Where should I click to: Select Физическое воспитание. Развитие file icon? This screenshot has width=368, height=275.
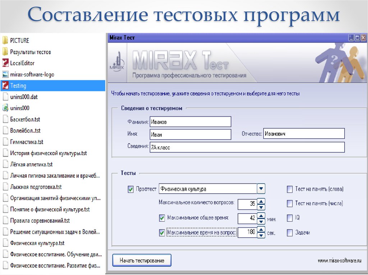coord(5,265)
